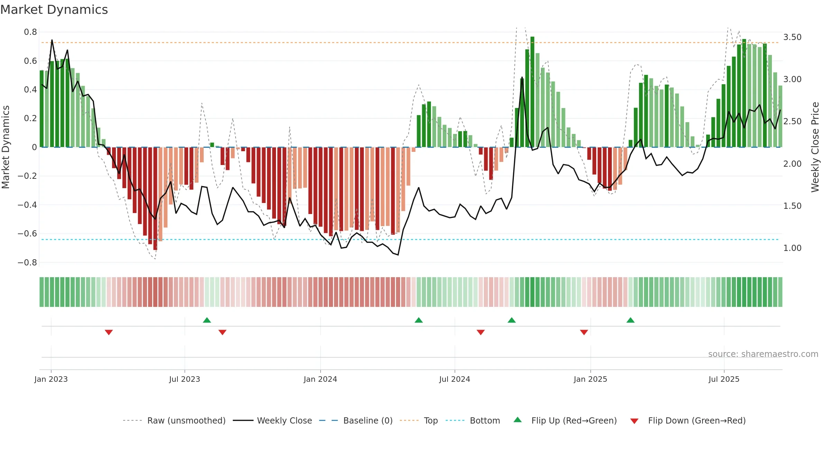Click the Market Dynamics y-axis title
The width and height of the screenshot is (830, 466).
click(x=6, y=147)
